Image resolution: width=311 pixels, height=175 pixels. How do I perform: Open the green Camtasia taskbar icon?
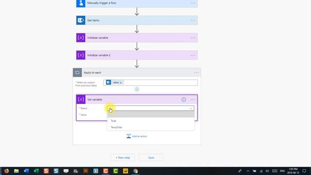[116, 171]
